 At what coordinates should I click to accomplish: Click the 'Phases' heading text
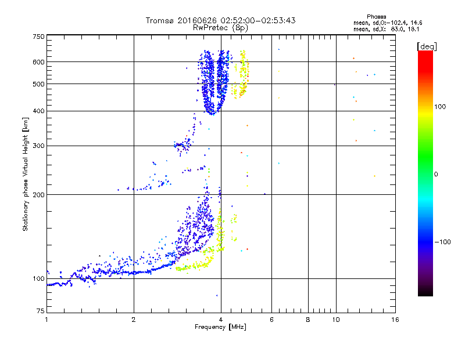376,17
